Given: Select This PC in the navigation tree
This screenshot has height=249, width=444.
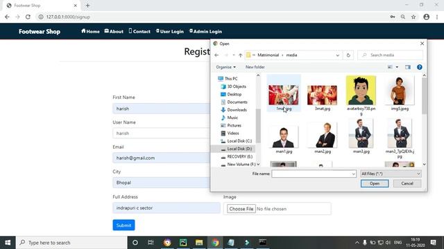Looking at the screenshot, I should click(x=228, y=79).
